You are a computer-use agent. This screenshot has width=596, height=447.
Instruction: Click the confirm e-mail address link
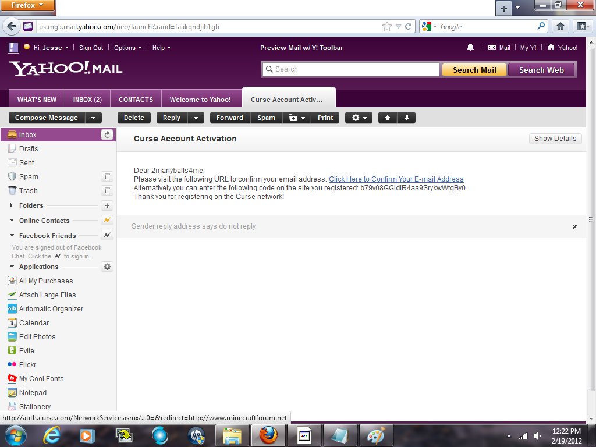(396, 179)
